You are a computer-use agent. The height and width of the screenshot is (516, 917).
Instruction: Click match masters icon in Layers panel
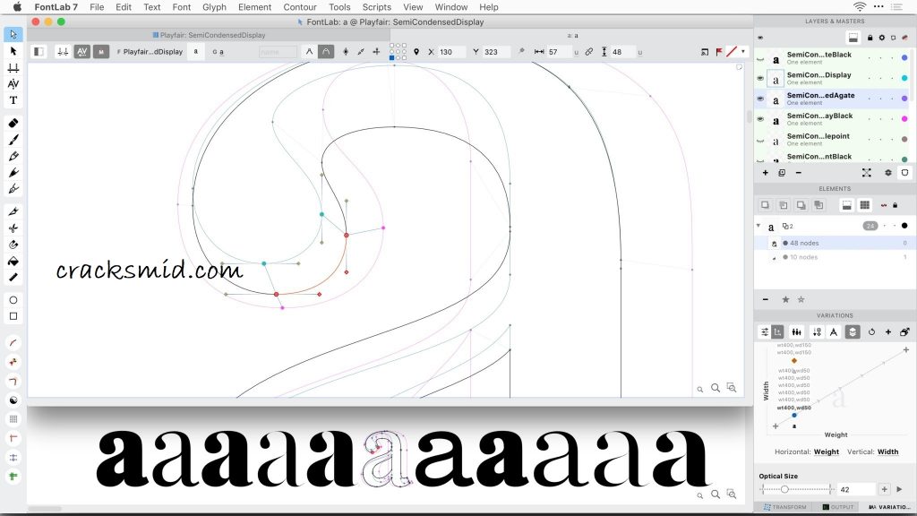tap(866, 173)
